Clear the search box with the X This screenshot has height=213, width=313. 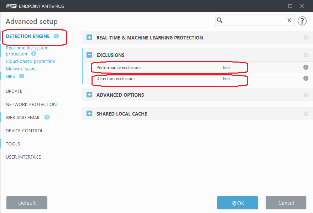click(x=289, y=20)
